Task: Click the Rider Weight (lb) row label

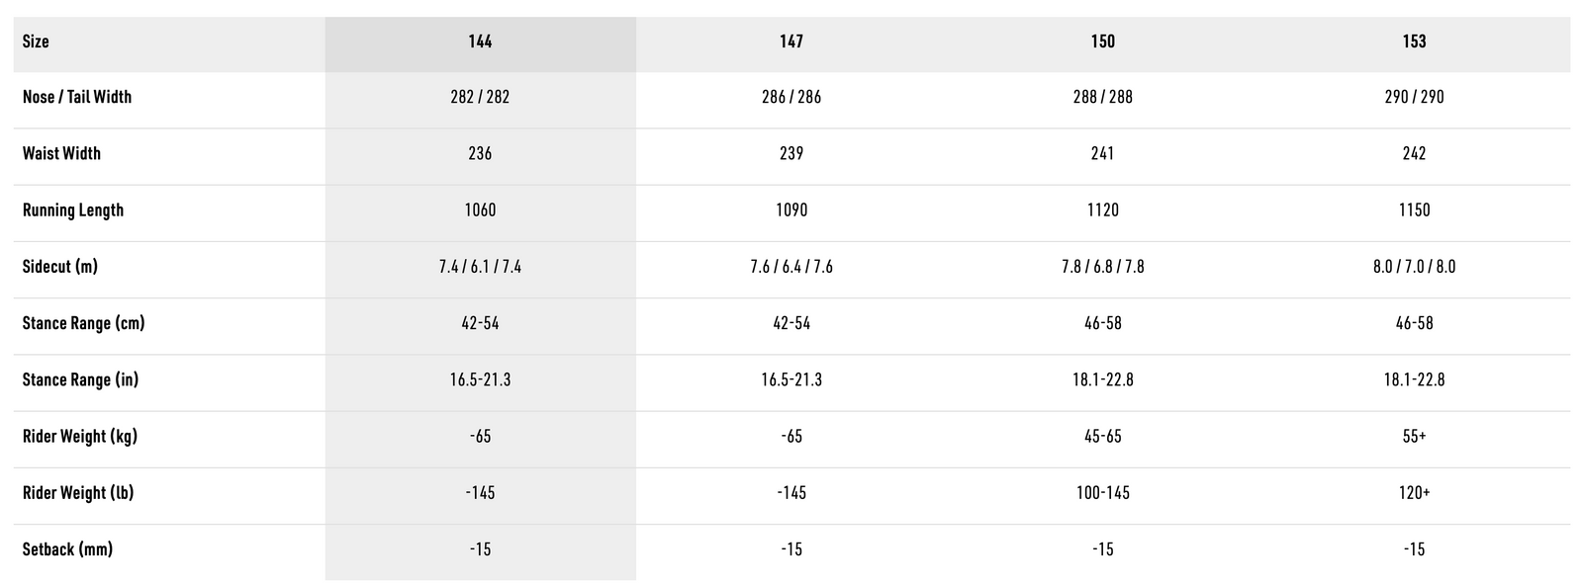Action: 78,492
